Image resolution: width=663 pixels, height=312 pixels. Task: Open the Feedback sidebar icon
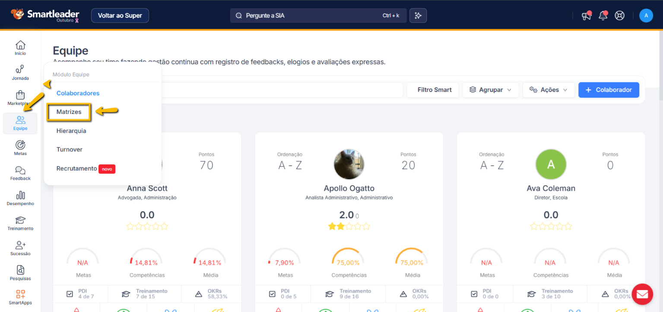click(20, 173)
